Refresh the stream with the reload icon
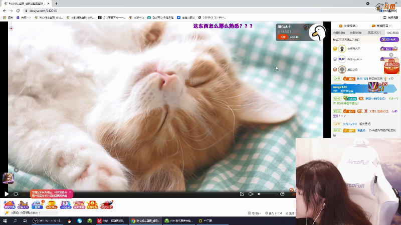Image resolution: width=401 pixels, height=225 pixels. tap(16, 194)
